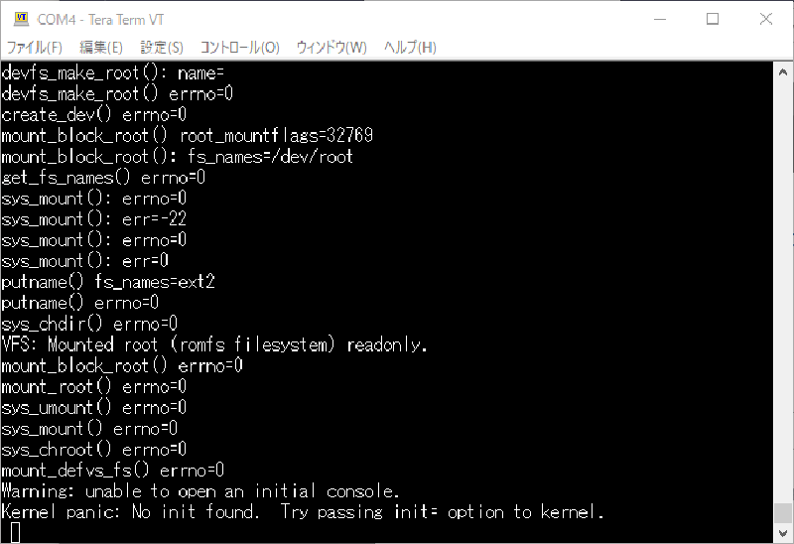Viewport: 794px width, 544px height.
Task: Minimize the Tera Term window
Action: pyautogui.click(x=659, y=19)
